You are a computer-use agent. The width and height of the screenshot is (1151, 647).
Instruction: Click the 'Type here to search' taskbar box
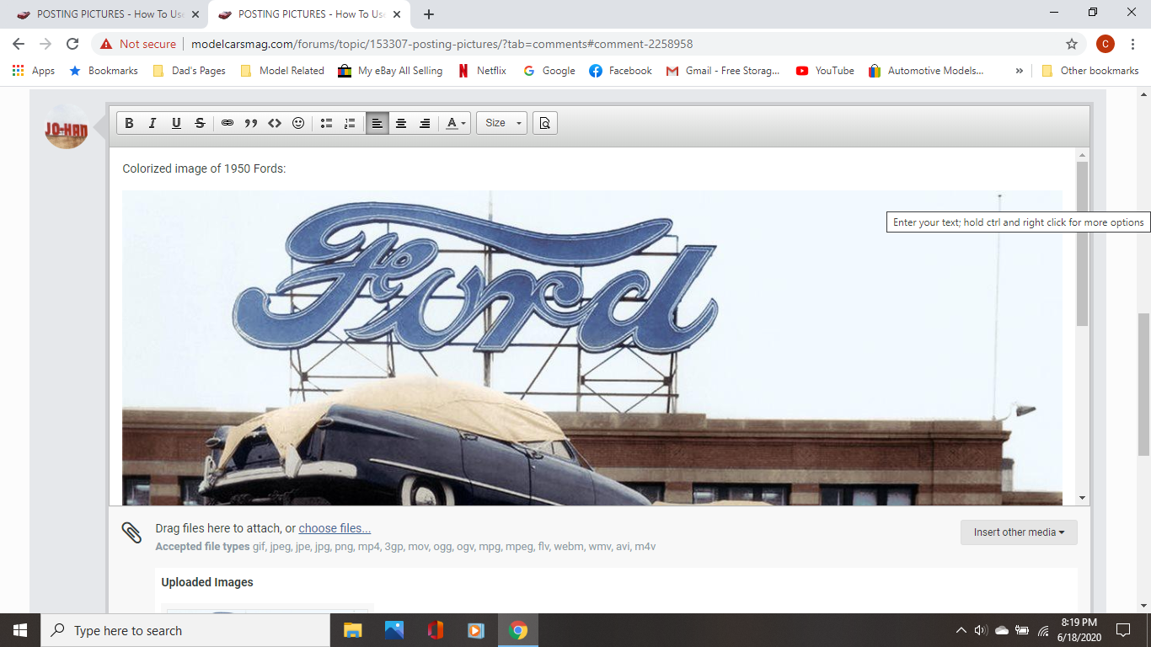click(x=185, y=630)
